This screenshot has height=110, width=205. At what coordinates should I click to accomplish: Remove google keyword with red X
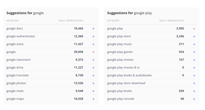coord(93,52)
